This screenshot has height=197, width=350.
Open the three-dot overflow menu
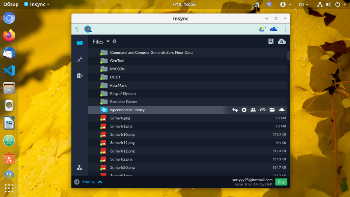(x=285, y=29)
